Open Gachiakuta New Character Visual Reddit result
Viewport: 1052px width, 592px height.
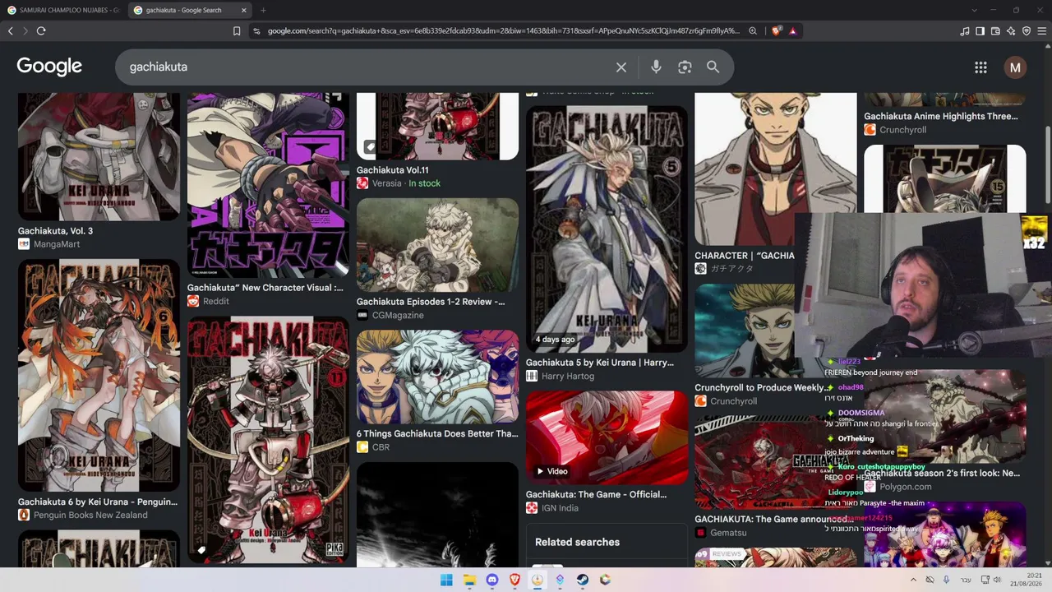click(x=265, y=288)
